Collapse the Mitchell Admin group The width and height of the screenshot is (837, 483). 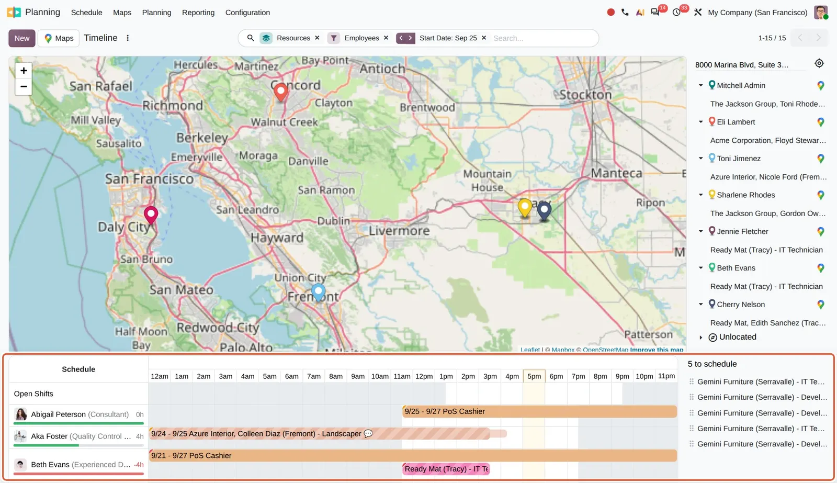[701, 85]
